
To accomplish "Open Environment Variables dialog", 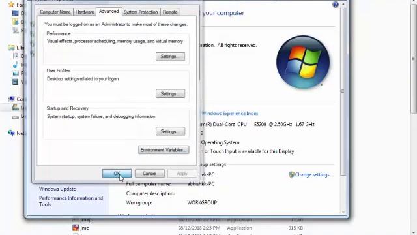I will click(164, 150).
